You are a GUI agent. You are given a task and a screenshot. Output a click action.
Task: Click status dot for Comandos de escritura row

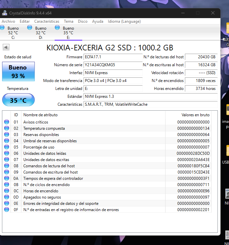(x=7, y=172)
